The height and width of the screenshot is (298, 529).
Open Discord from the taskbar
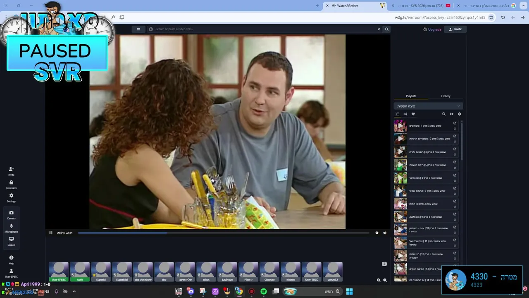[x=191, y=291]
